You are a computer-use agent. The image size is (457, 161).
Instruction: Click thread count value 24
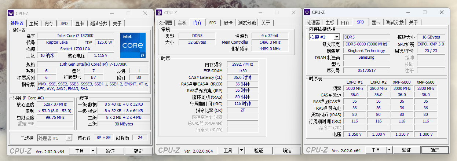[x=140, y=138]
